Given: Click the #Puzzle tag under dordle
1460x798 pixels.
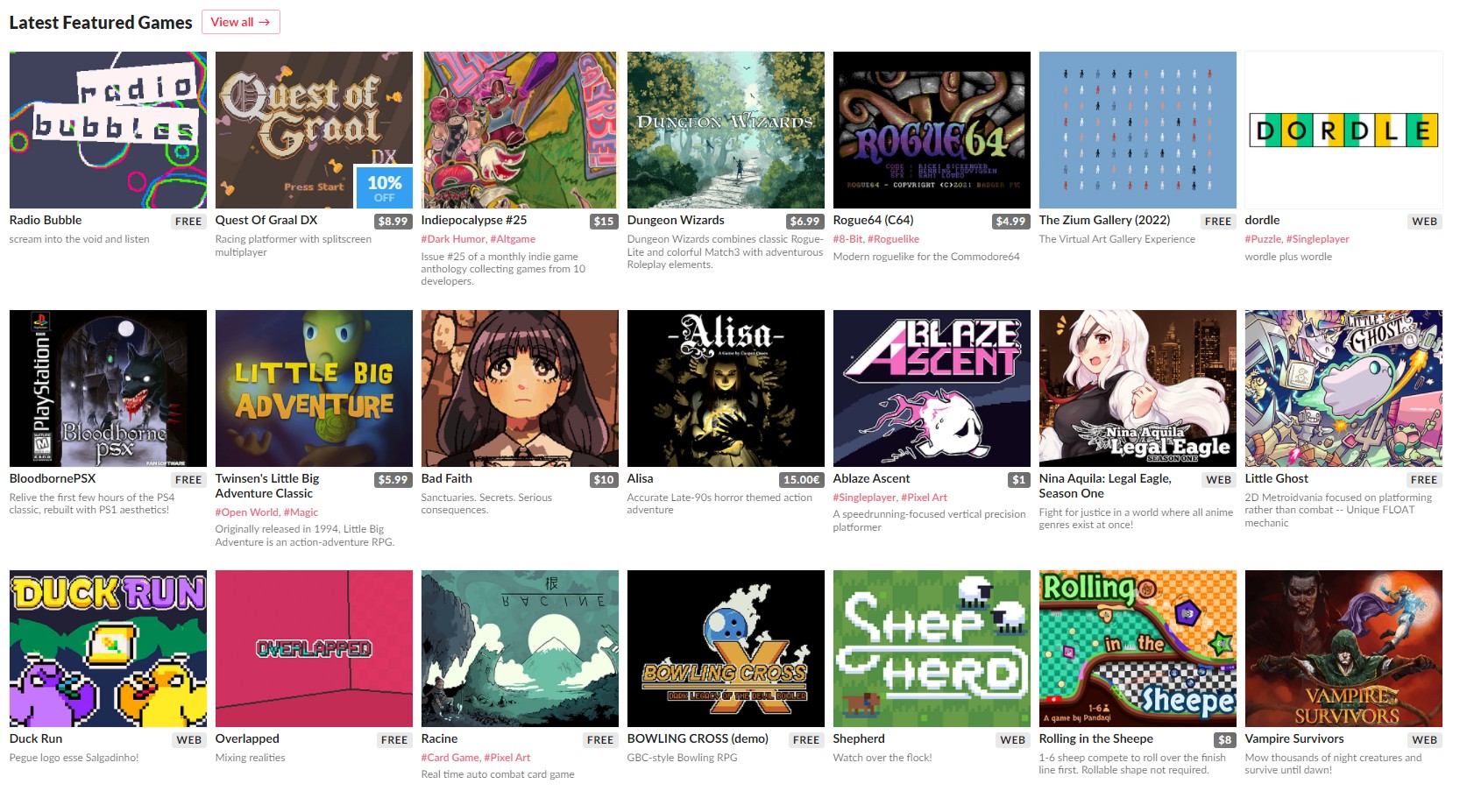Looking at the screenshot, I should (1263, 239).
